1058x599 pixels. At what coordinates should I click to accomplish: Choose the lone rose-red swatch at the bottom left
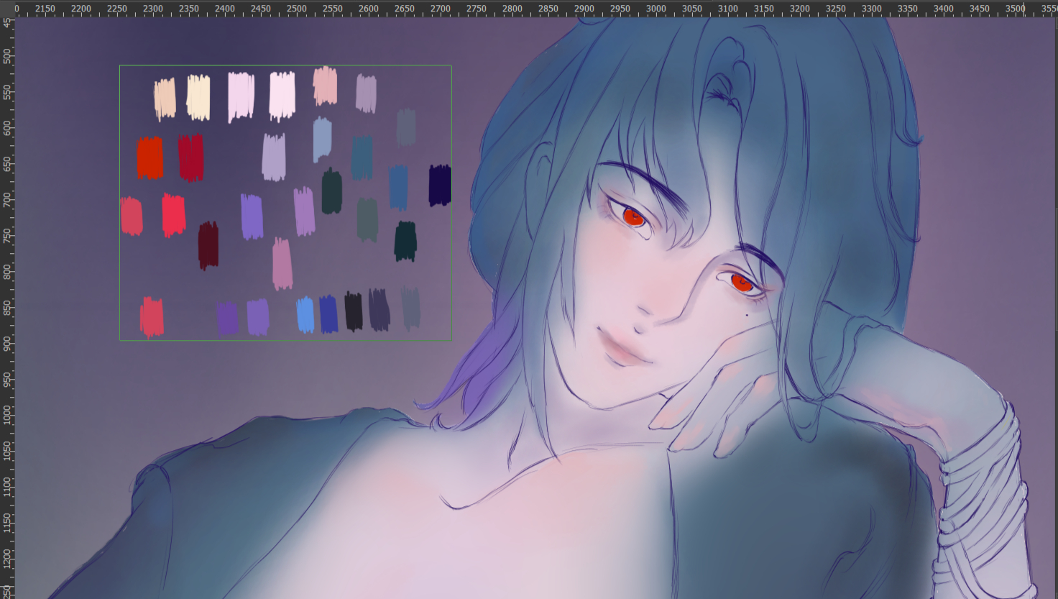[152, 317]
